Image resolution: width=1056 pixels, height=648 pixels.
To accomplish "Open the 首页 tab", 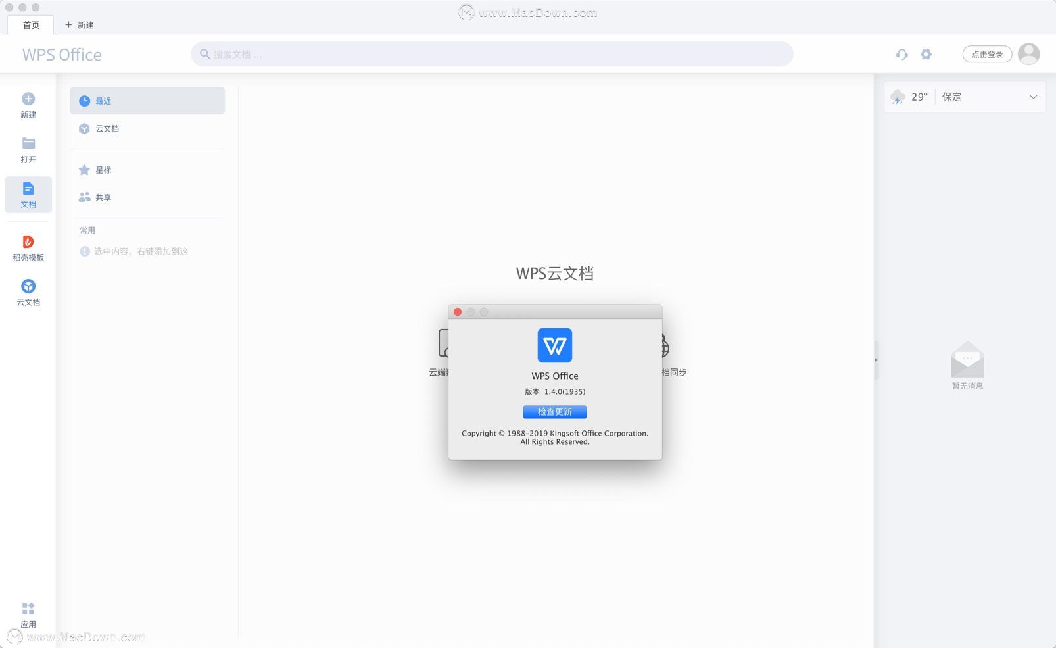I will pos(31,25).
